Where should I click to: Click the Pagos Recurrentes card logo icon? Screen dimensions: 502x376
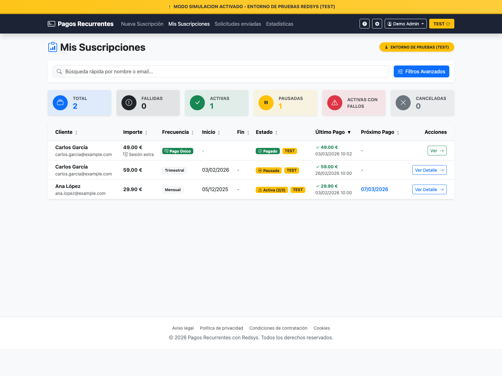[x=51, y=23]
